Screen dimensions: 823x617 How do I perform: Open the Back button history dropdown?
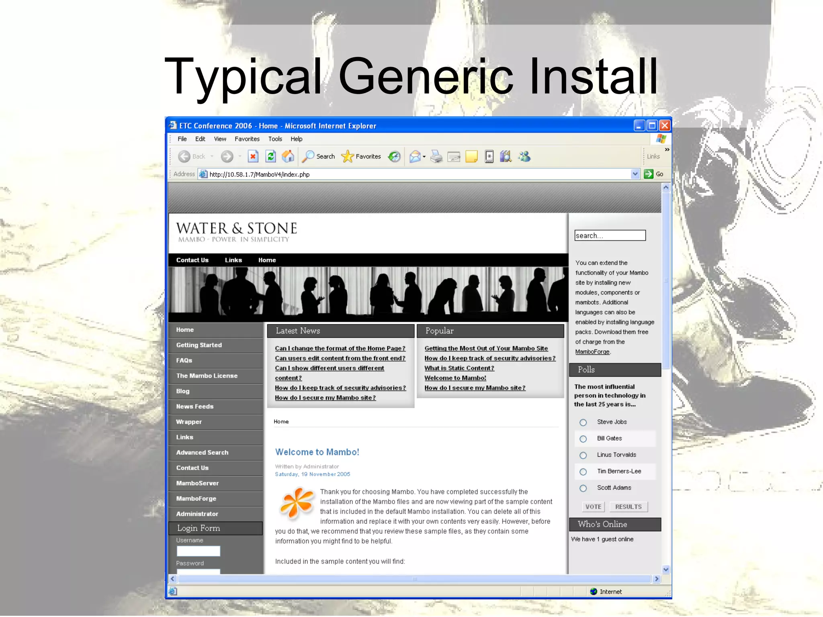pyautogui.click(x=212, y=157)
